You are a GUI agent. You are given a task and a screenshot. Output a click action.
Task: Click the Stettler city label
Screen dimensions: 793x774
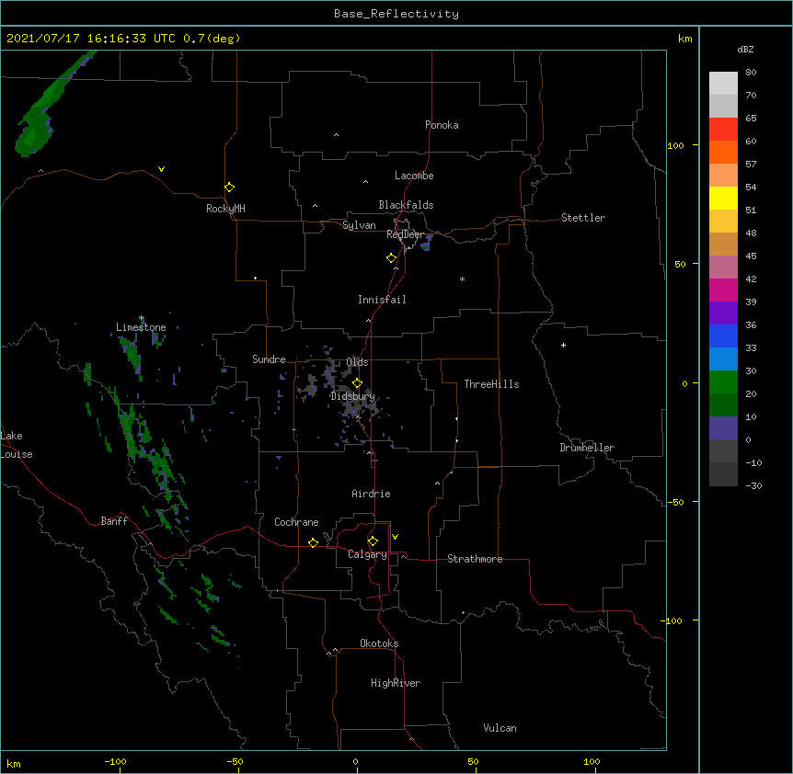(583, 218)
